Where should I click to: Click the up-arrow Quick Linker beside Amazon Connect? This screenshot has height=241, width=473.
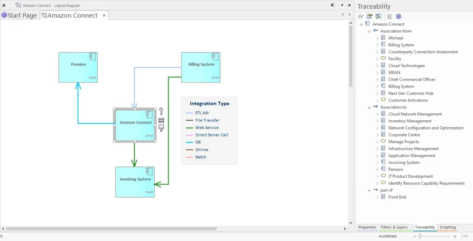pos(161,112)
